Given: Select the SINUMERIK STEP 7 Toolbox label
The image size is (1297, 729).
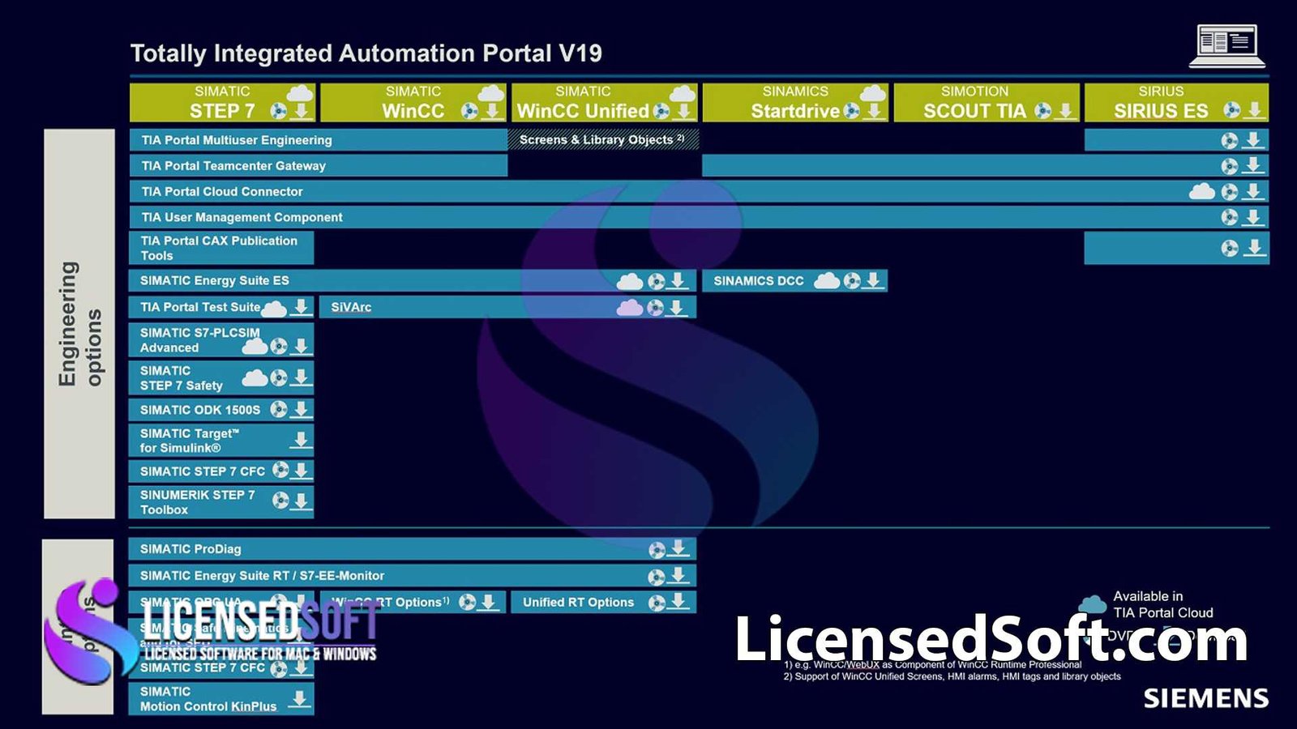Looking at the screenshot, I should click(x=197, y=502).
